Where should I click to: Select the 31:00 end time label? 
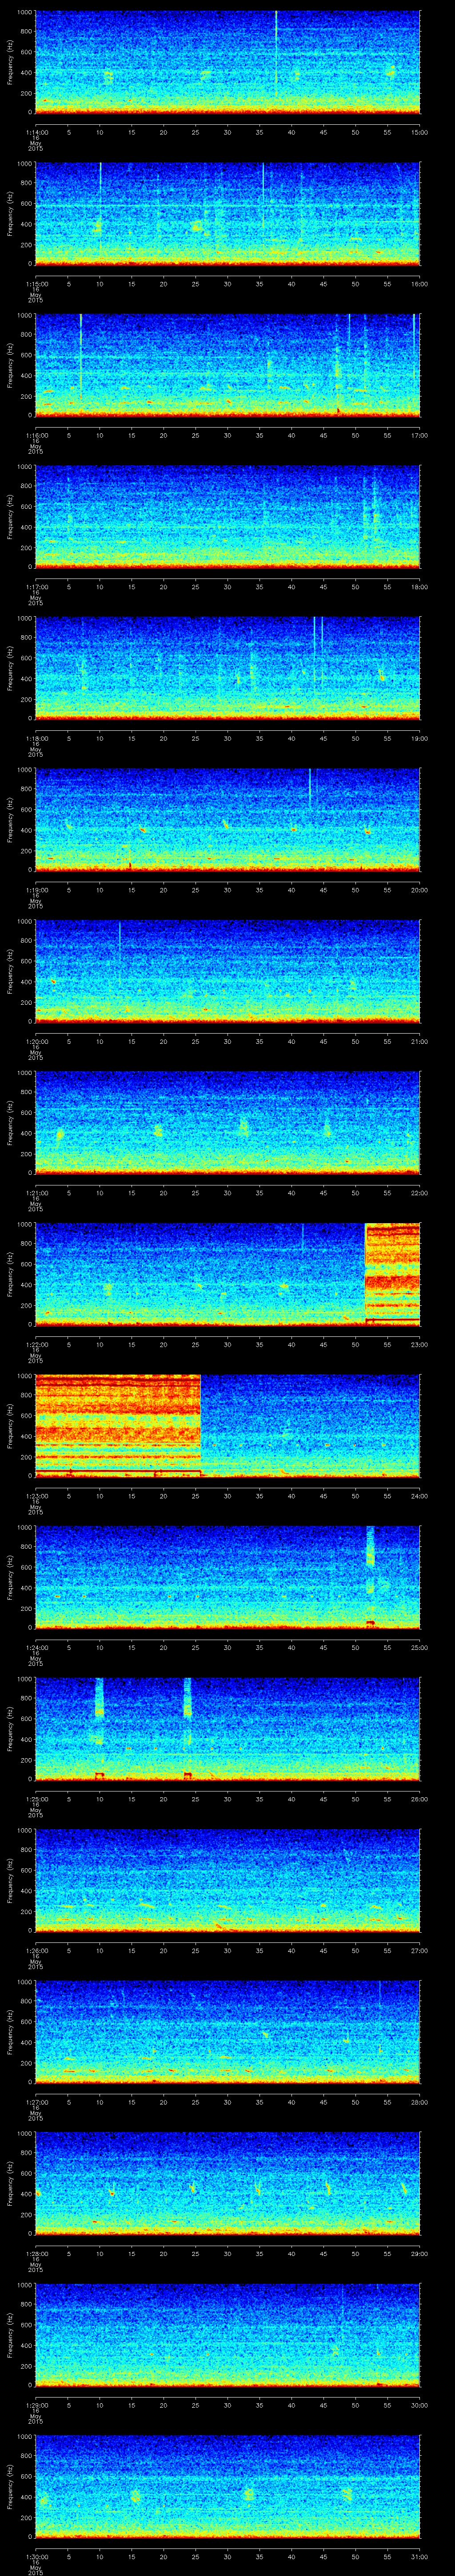tap(420, 2556)
